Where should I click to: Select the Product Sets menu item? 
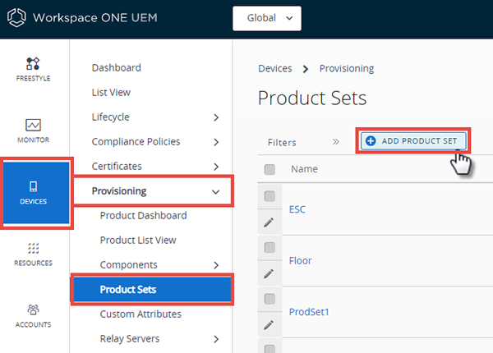[152, 289]
